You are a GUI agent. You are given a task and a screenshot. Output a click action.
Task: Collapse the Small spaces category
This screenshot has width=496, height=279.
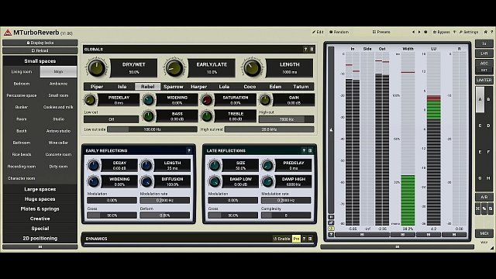[x=40, y=60]
